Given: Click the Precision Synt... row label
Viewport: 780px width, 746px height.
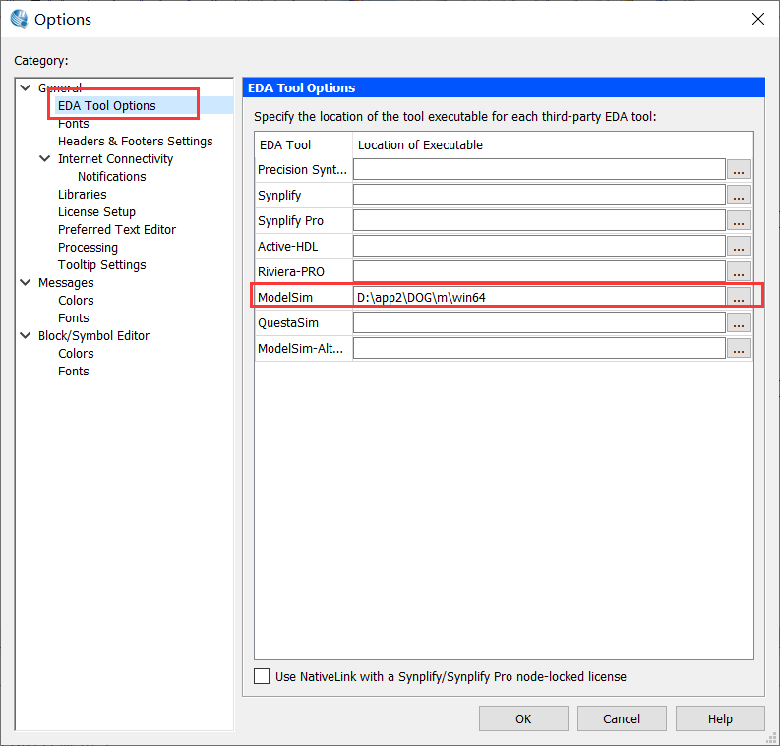Looking at the screenshot, I should pos(302,169).
